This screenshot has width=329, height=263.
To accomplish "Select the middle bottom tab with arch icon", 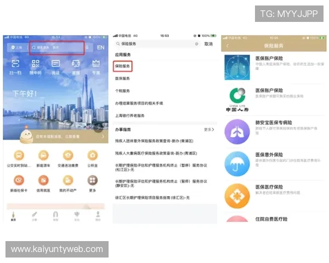I will click(55, 216).
